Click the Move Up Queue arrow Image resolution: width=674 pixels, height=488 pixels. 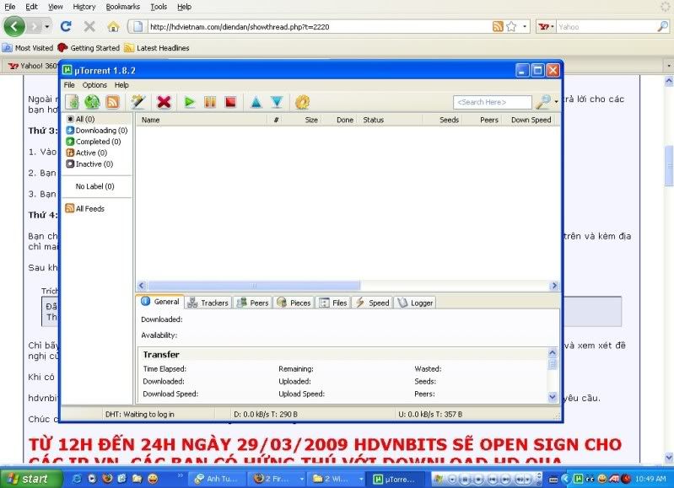coord(256,102)
